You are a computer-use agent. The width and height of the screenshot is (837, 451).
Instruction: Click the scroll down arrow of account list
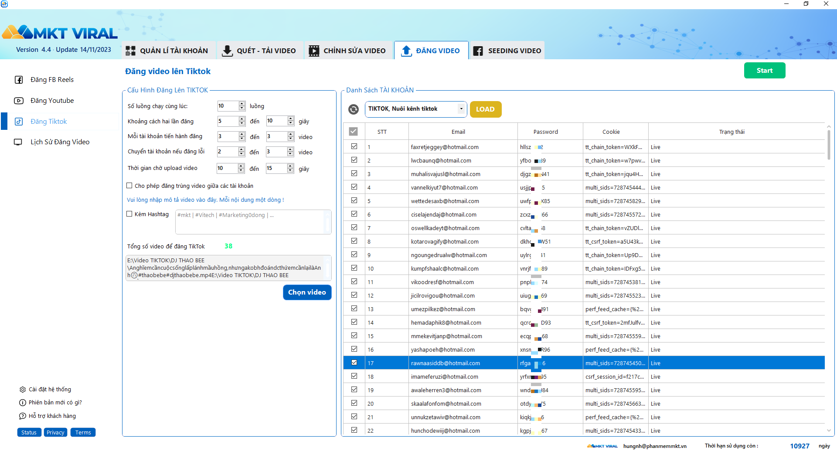829,431
